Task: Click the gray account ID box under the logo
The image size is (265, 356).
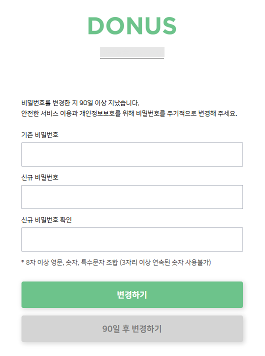Action: point(132,52)
